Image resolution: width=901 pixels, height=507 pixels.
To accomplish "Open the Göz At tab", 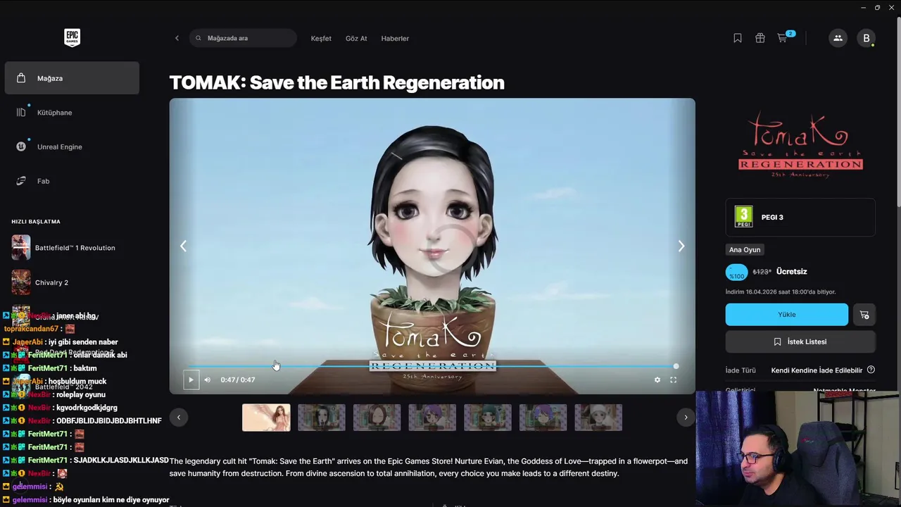I will (x=356, y=38).
